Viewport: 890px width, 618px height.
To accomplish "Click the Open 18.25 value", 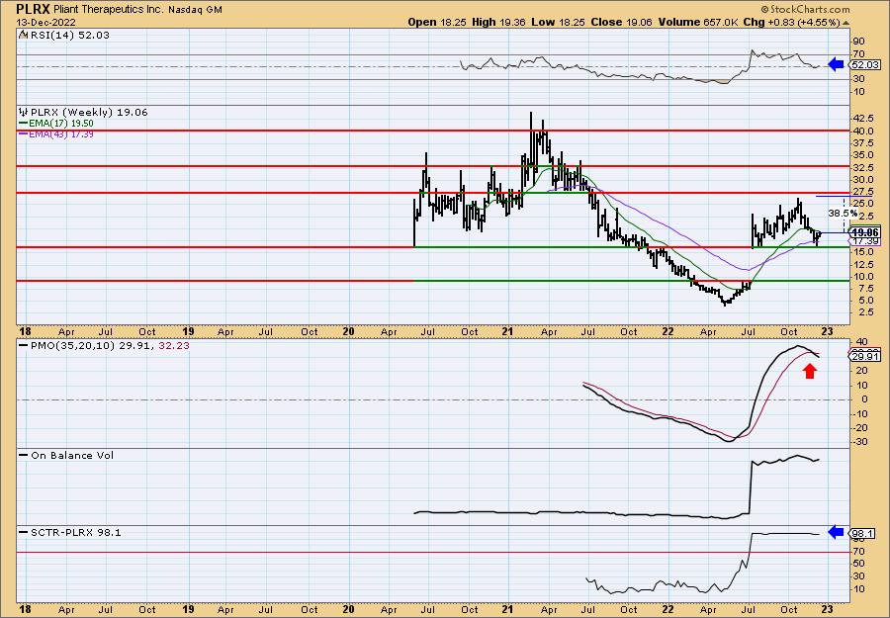I will pos(435,22).
